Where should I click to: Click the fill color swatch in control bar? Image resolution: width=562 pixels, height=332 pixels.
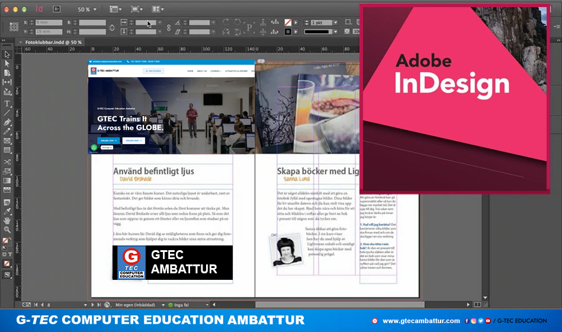[288, 23]
